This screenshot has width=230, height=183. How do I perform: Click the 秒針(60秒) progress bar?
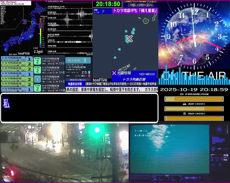(194, 118)
